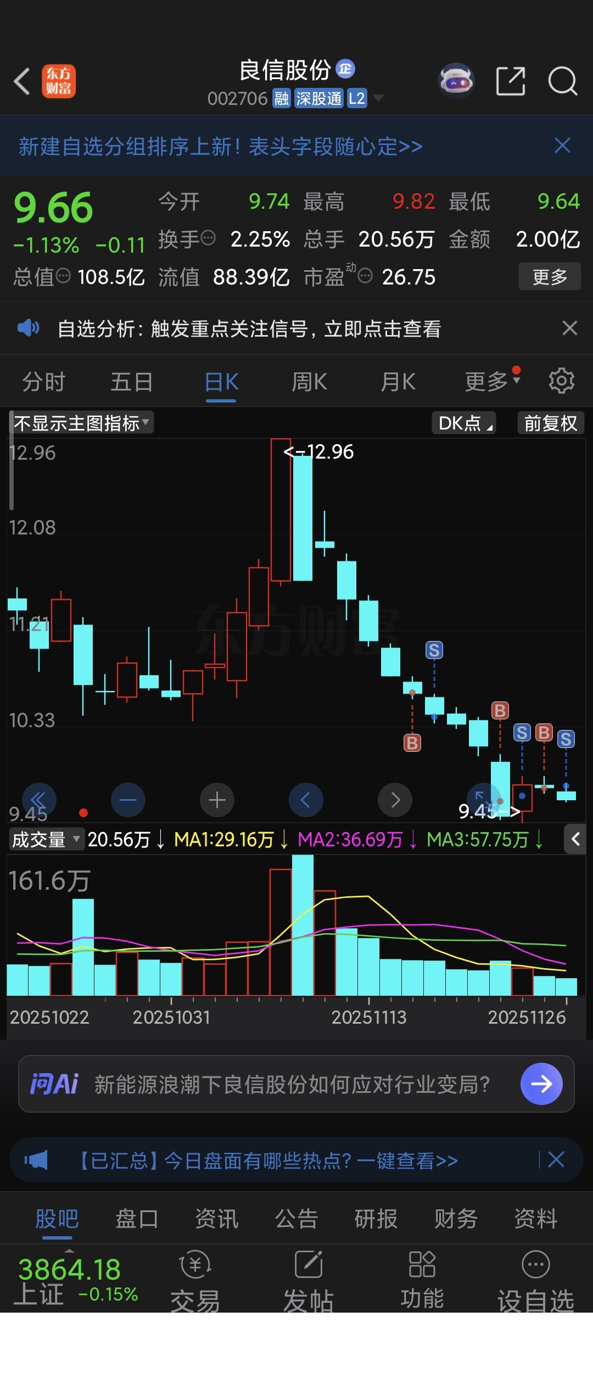The image size is (593, 1384).
Task: Open 自选分析 signal message
Action: click(x=249, y=328)
